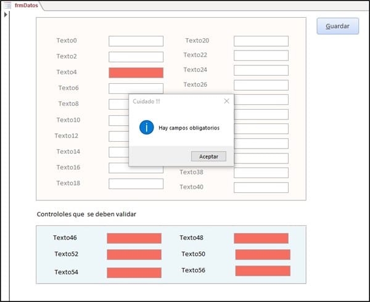Viewport: 370px width, 302px height.
Task: Click the Texto10 label
Action: point(68,120)
